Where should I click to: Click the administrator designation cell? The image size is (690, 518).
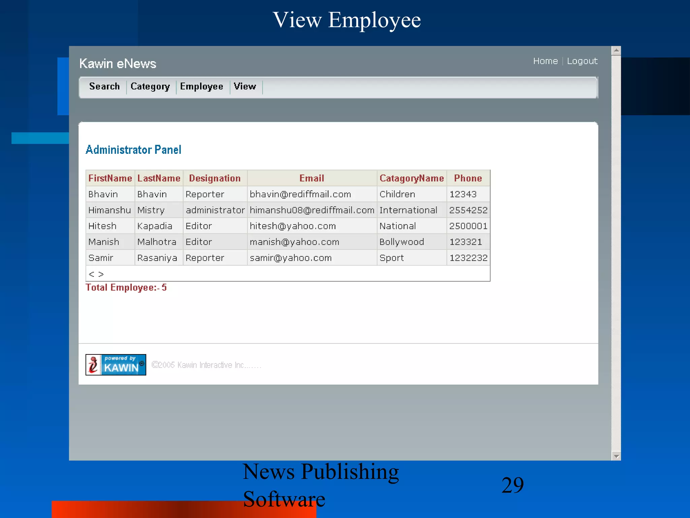[215, 210]
